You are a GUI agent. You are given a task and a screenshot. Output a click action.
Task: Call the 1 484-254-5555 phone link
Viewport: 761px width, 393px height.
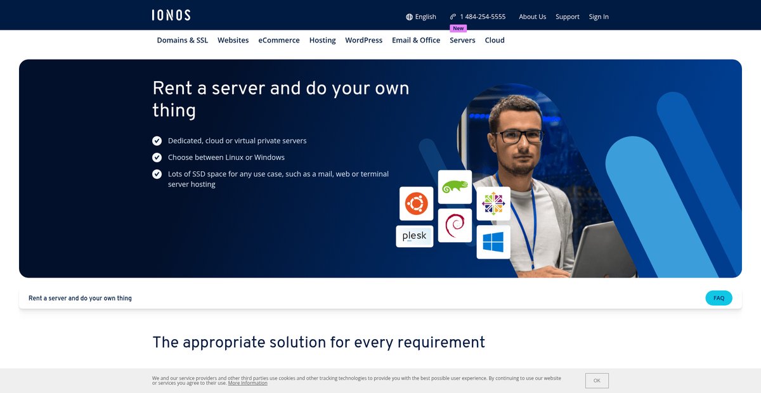(478, 17)
